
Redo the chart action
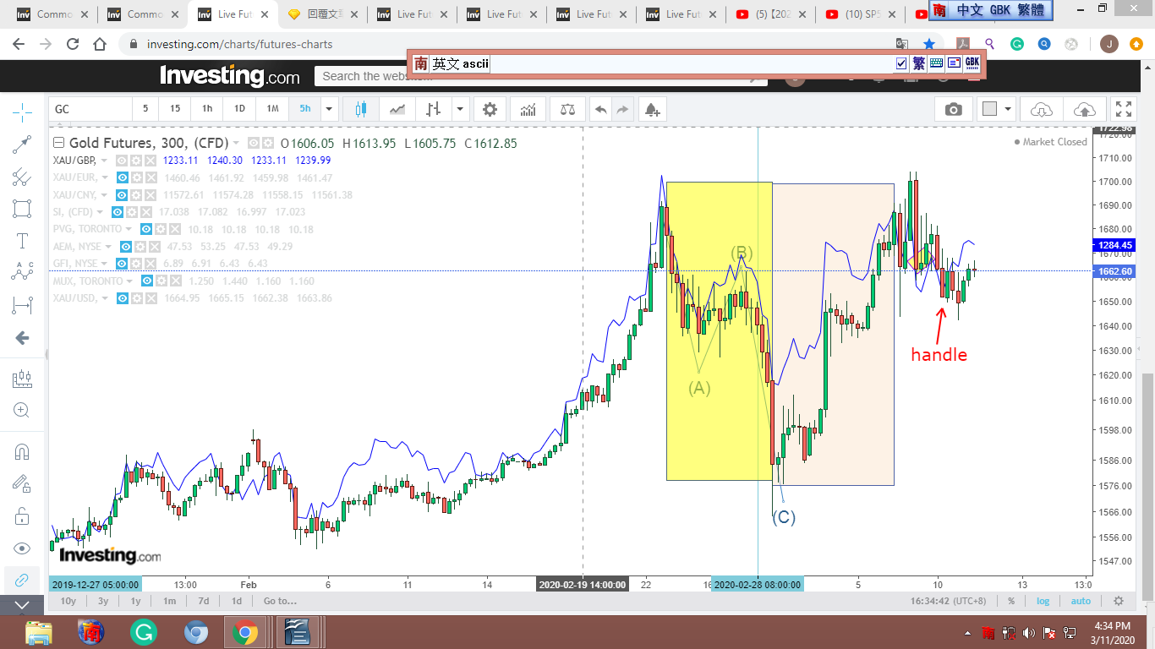(x=623, y=109)
